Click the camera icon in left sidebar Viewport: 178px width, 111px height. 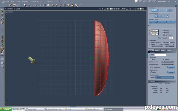point(2,59)
